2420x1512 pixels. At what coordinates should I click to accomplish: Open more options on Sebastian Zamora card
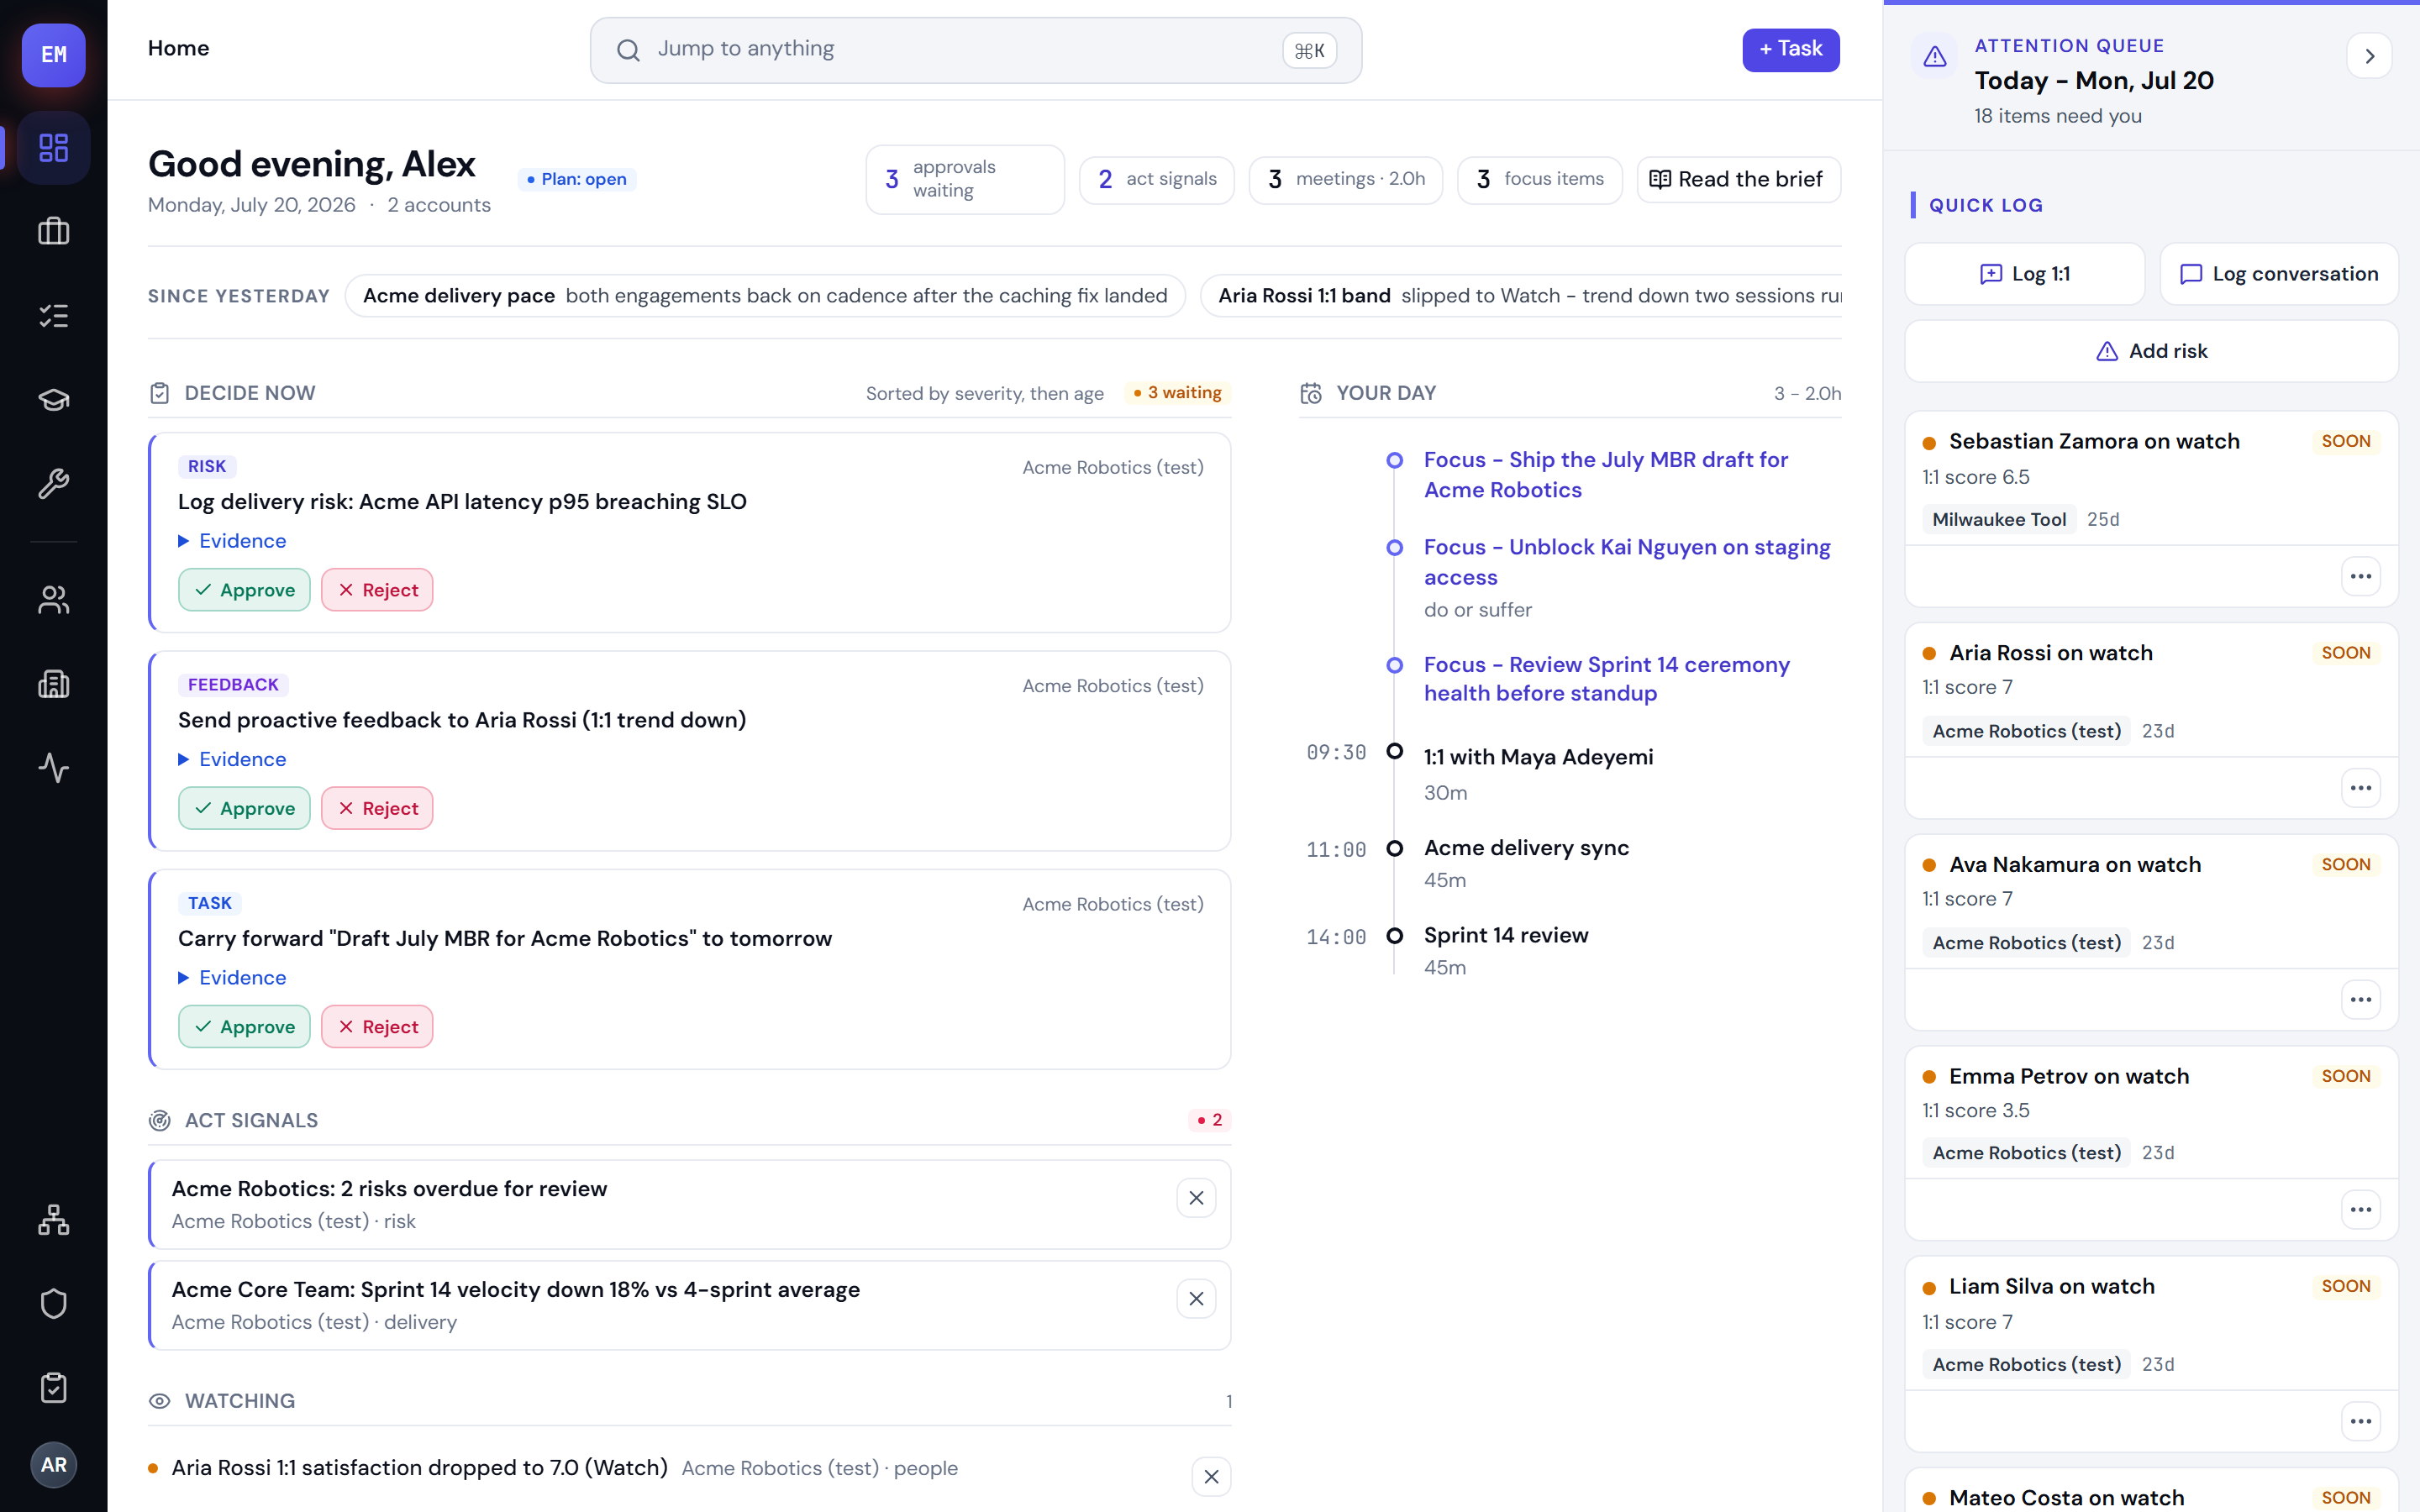[2361, 577]
